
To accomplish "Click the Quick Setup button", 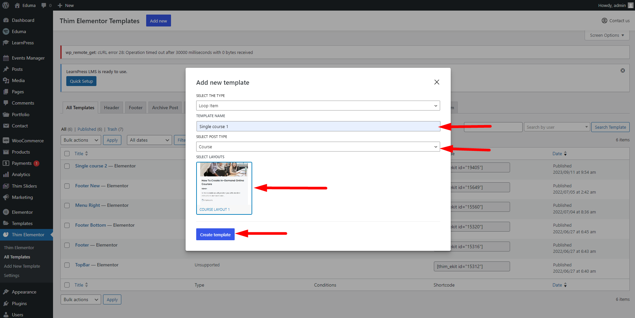I will (81, 81).
